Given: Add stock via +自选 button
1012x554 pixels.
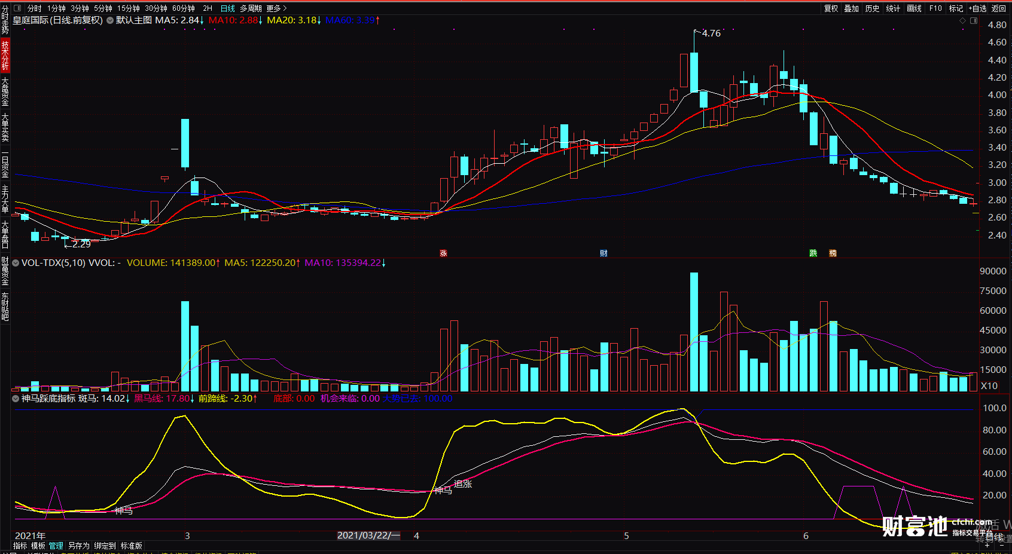Looking at the screenshot, I should (x=977, y=8).
